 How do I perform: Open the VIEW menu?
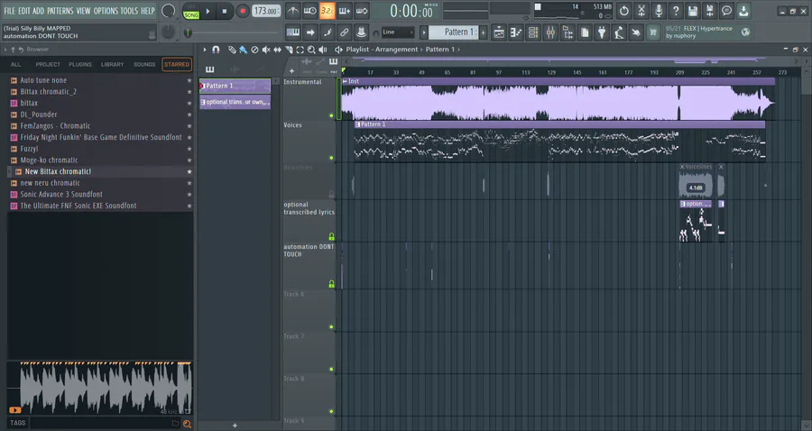pos(83,10)
